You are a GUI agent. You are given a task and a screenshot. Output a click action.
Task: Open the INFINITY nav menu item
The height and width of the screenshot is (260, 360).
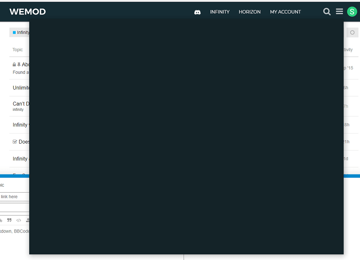pyautogui.click(x=219, y=12)
